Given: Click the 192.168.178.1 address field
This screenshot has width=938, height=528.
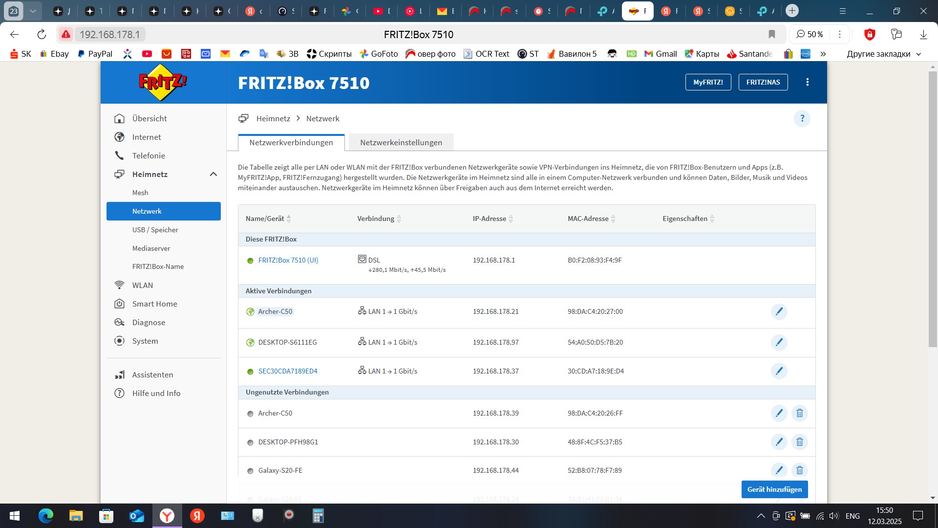Looking at the screenshot, I should (x=110, y=34).
